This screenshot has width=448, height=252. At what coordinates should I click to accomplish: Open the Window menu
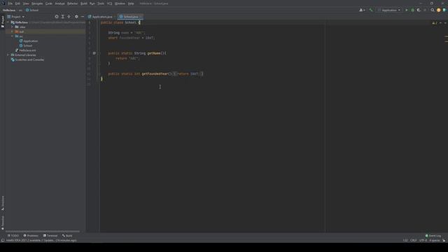pos(120,3)
